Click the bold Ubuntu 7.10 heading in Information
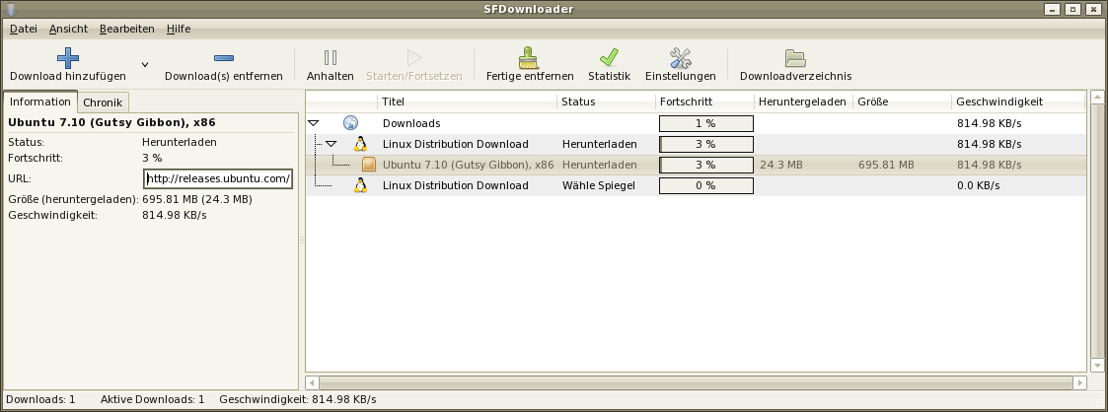 [x=111, y=123]
